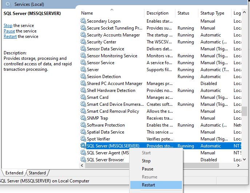The image size is (250, 193).
Task: Click the horizontal scrollbar left arrow
Action: [82, 165]
